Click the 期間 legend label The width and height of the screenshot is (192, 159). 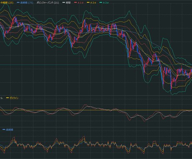[x=68, y=3]
